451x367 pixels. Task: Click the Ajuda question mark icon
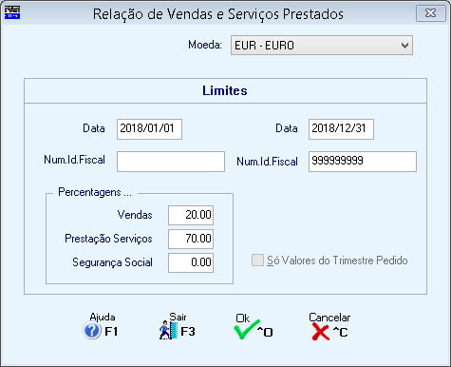coord(92,331)
